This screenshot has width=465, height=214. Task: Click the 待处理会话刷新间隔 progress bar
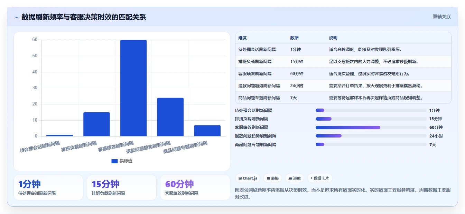click(371, 110)
